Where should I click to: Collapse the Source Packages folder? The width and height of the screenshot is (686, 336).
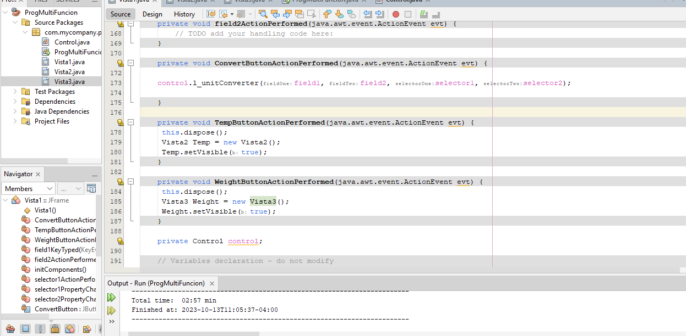(x=15, y=23)
